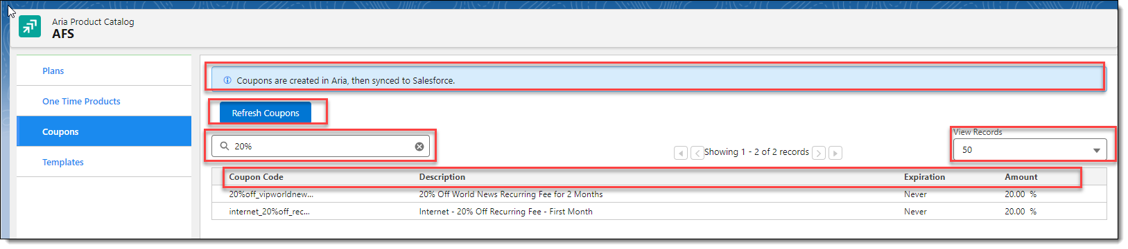Go to next page of records
The image size is (1128, 249).
pyautogui.click(x=819, y=153)
